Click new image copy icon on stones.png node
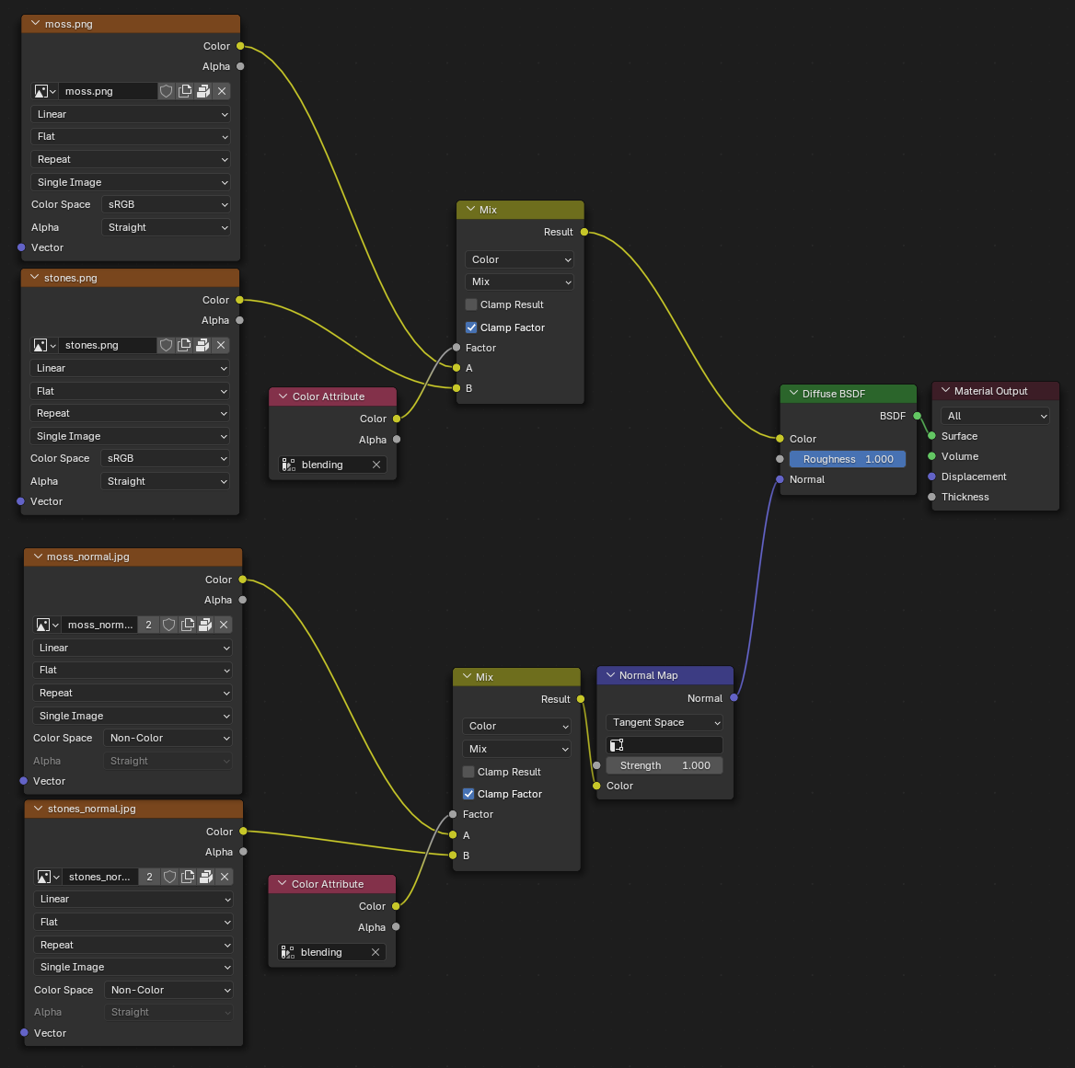Screen dimensions: 1075x1068 (184, 345)
